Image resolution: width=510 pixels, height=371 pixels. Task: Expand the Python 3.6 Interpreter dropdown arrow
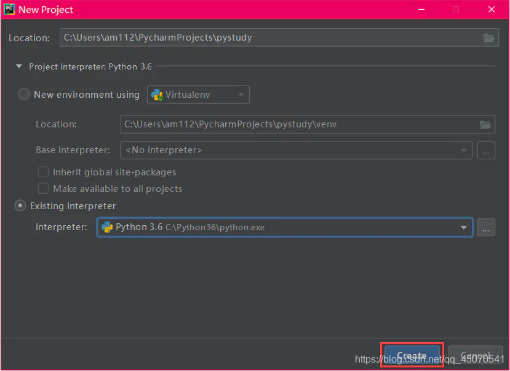[463, 227]
